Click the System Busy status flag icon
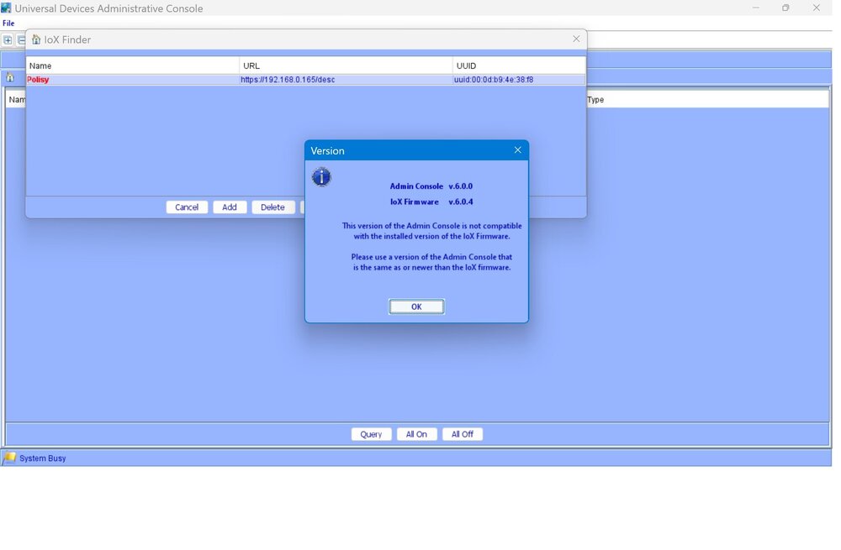This screenshot has height=550, width=841. [9, 458]
